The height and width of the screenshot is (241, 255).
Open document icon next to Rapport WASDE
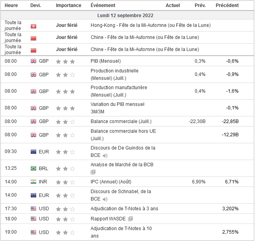[x=130, y=219]
